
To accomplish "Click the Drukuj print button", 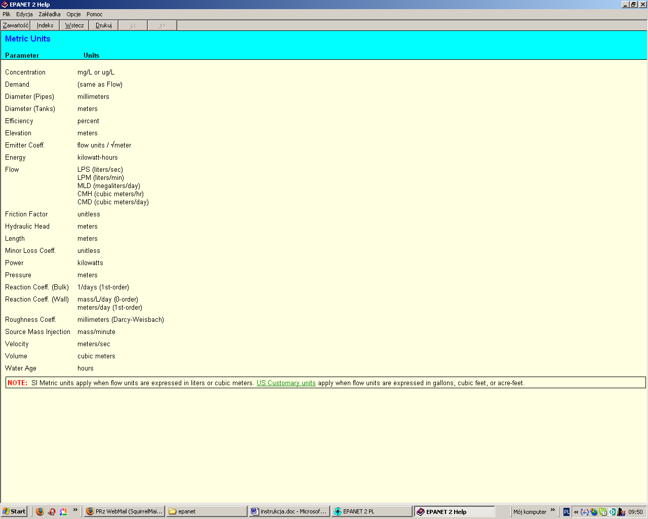I will click(x=104, y=25).
